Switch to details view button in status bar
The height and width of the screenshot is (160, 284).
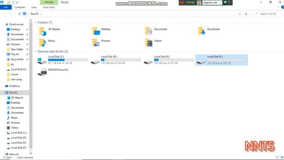[x=277, y=157]
